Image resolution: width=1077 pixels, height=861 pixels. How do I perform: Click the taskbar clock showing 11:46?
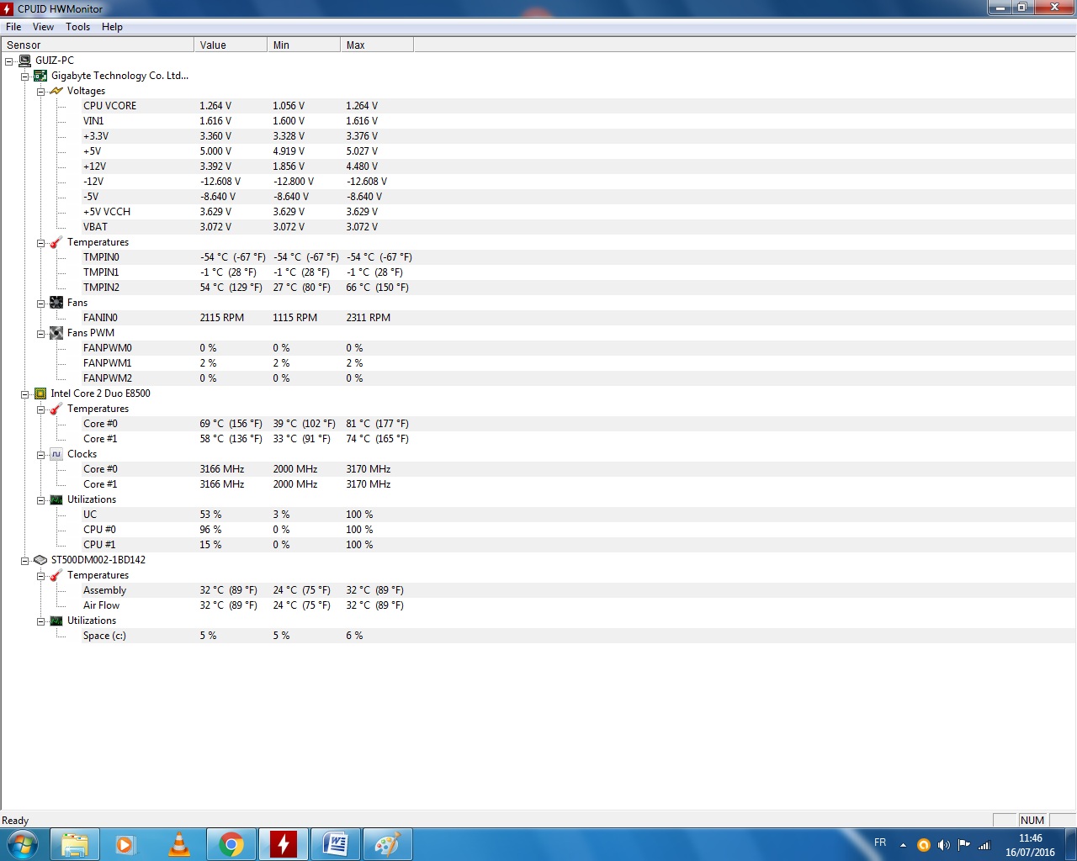click(x=1030, y=845)
